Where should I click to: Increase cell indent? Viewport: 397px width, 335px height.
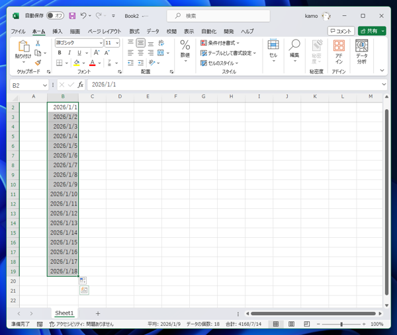point(140,63)
